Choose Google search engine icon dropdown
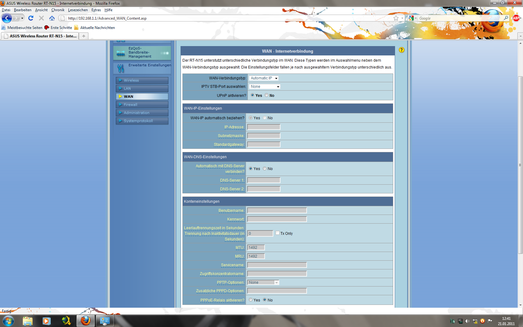523x327 pixels. 412,18
